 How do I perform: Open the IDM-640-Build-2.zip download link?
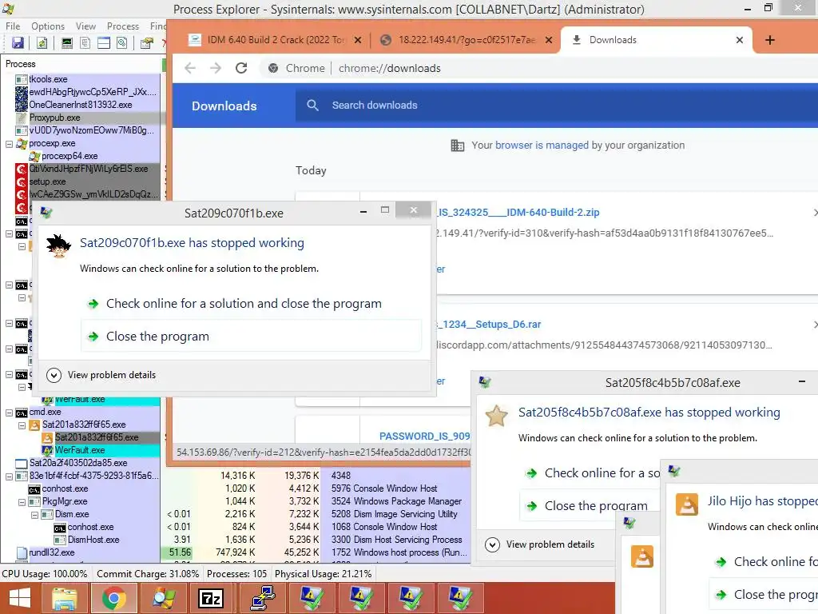click(518, 213)
